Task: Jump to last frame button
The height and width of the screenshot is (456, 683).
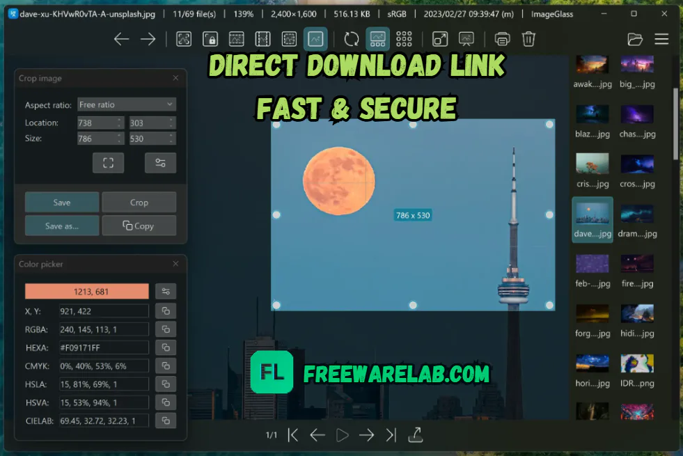Action: tap(391, 434)
